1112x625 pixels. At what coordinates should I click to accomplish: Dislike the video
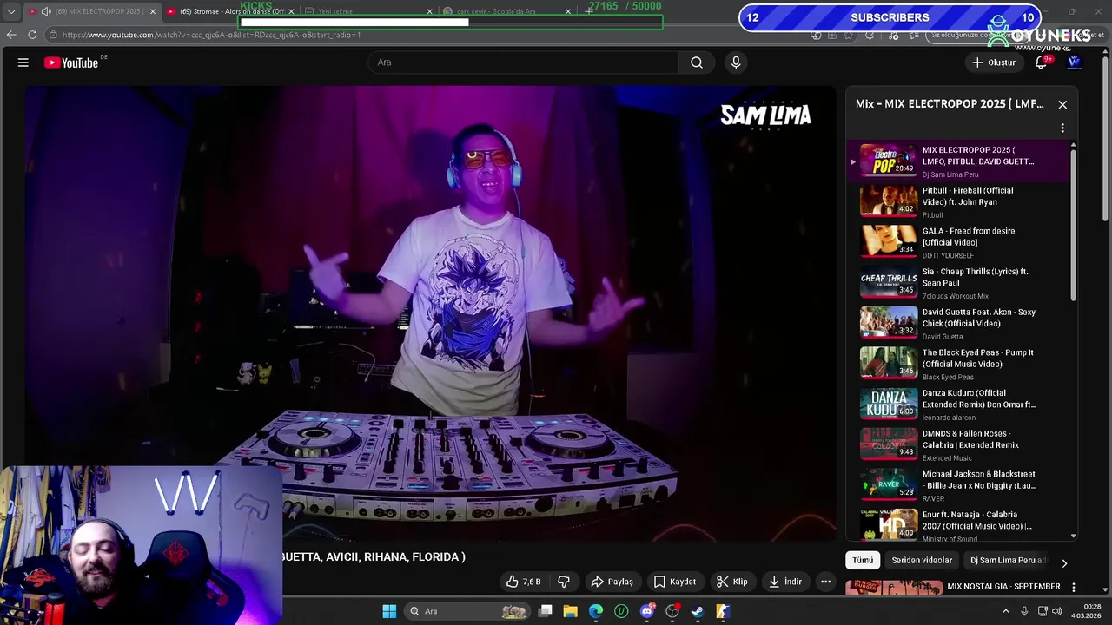tap(564, 582)
